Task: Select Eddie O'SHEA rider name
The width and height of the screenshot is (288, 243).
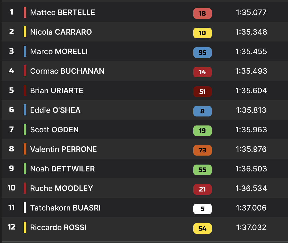Action: point(55,110)
